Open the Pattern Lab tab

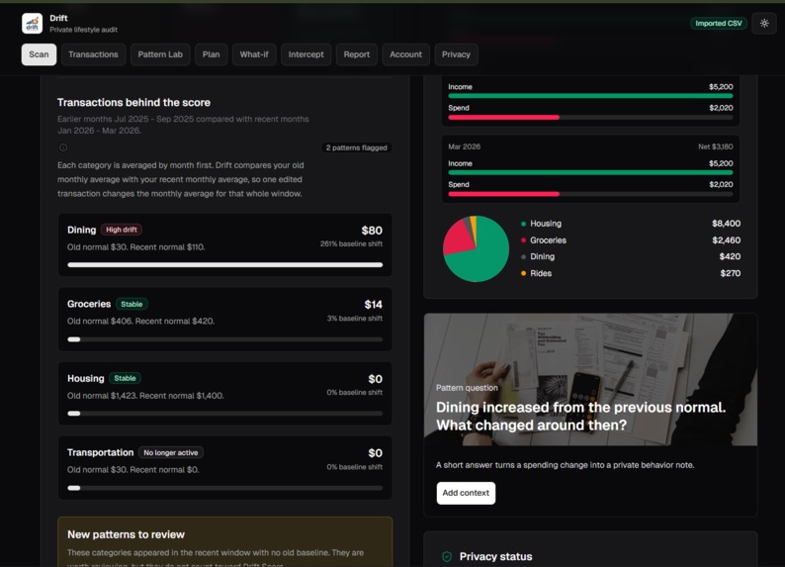[160, 54]
